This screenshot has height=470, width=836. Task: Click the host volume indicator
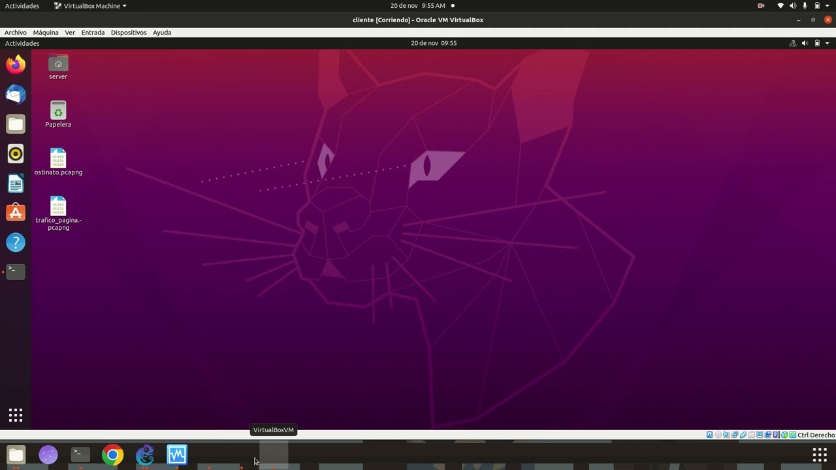(x=793, y=6)
